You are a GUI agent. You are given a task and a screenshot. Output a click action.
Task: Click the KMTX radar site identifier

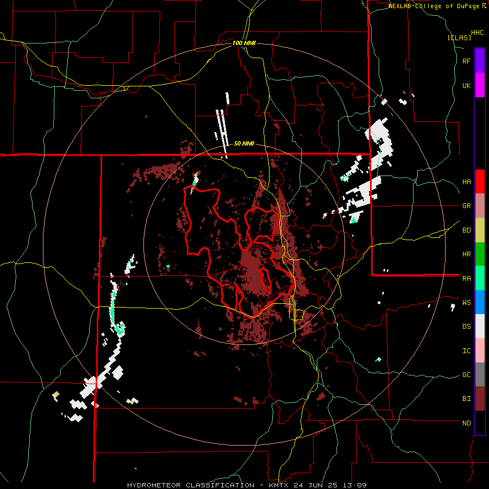[279, 485]
